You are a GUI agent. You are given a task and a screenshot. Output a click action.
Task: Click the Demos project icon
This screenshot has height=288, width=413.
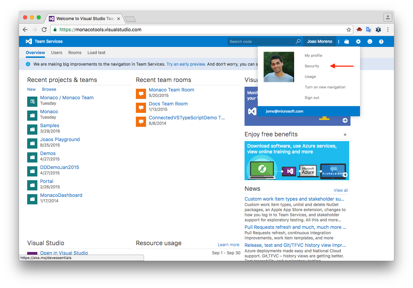point(32,157)
